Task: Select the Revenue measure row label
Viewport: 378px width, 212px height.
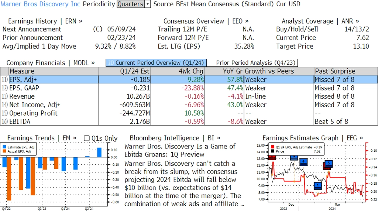Action: pos(22,96)
